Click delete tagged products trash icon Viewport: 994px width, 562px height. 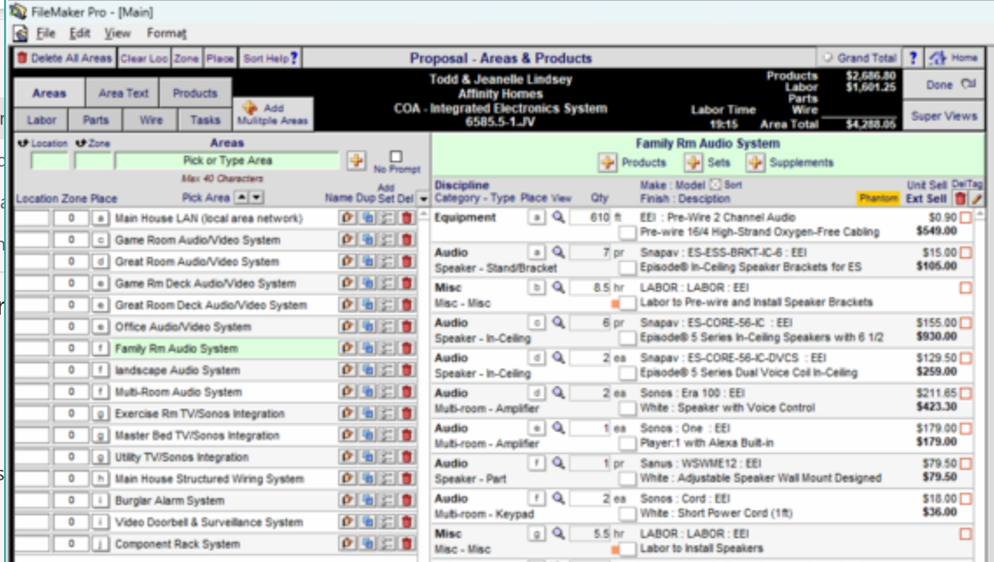click(960, 199)
